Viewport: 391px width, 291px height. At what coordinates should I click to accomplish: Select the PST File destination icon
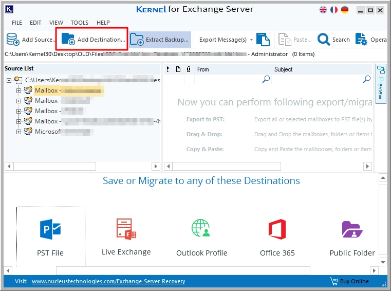coord(50,229)
